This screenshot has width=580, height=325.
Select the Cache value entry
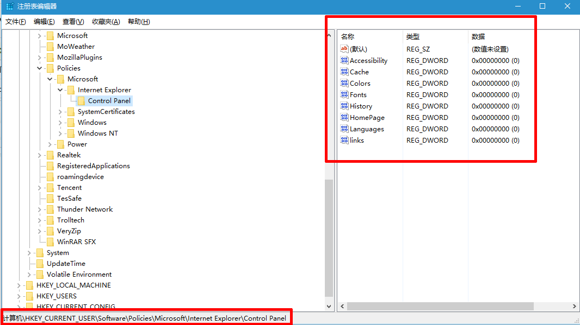[x=359, y=72]
